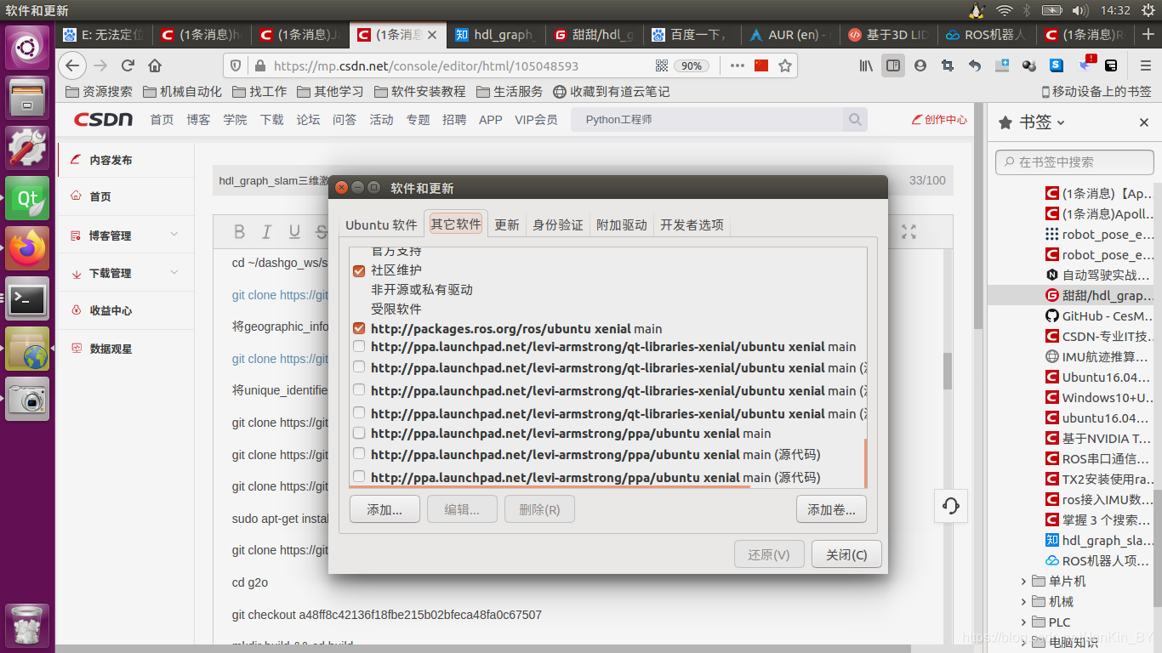This screenshot has width=1162, height=653.
Task: Click the Firefox Library icon
Action: [865, 65]
